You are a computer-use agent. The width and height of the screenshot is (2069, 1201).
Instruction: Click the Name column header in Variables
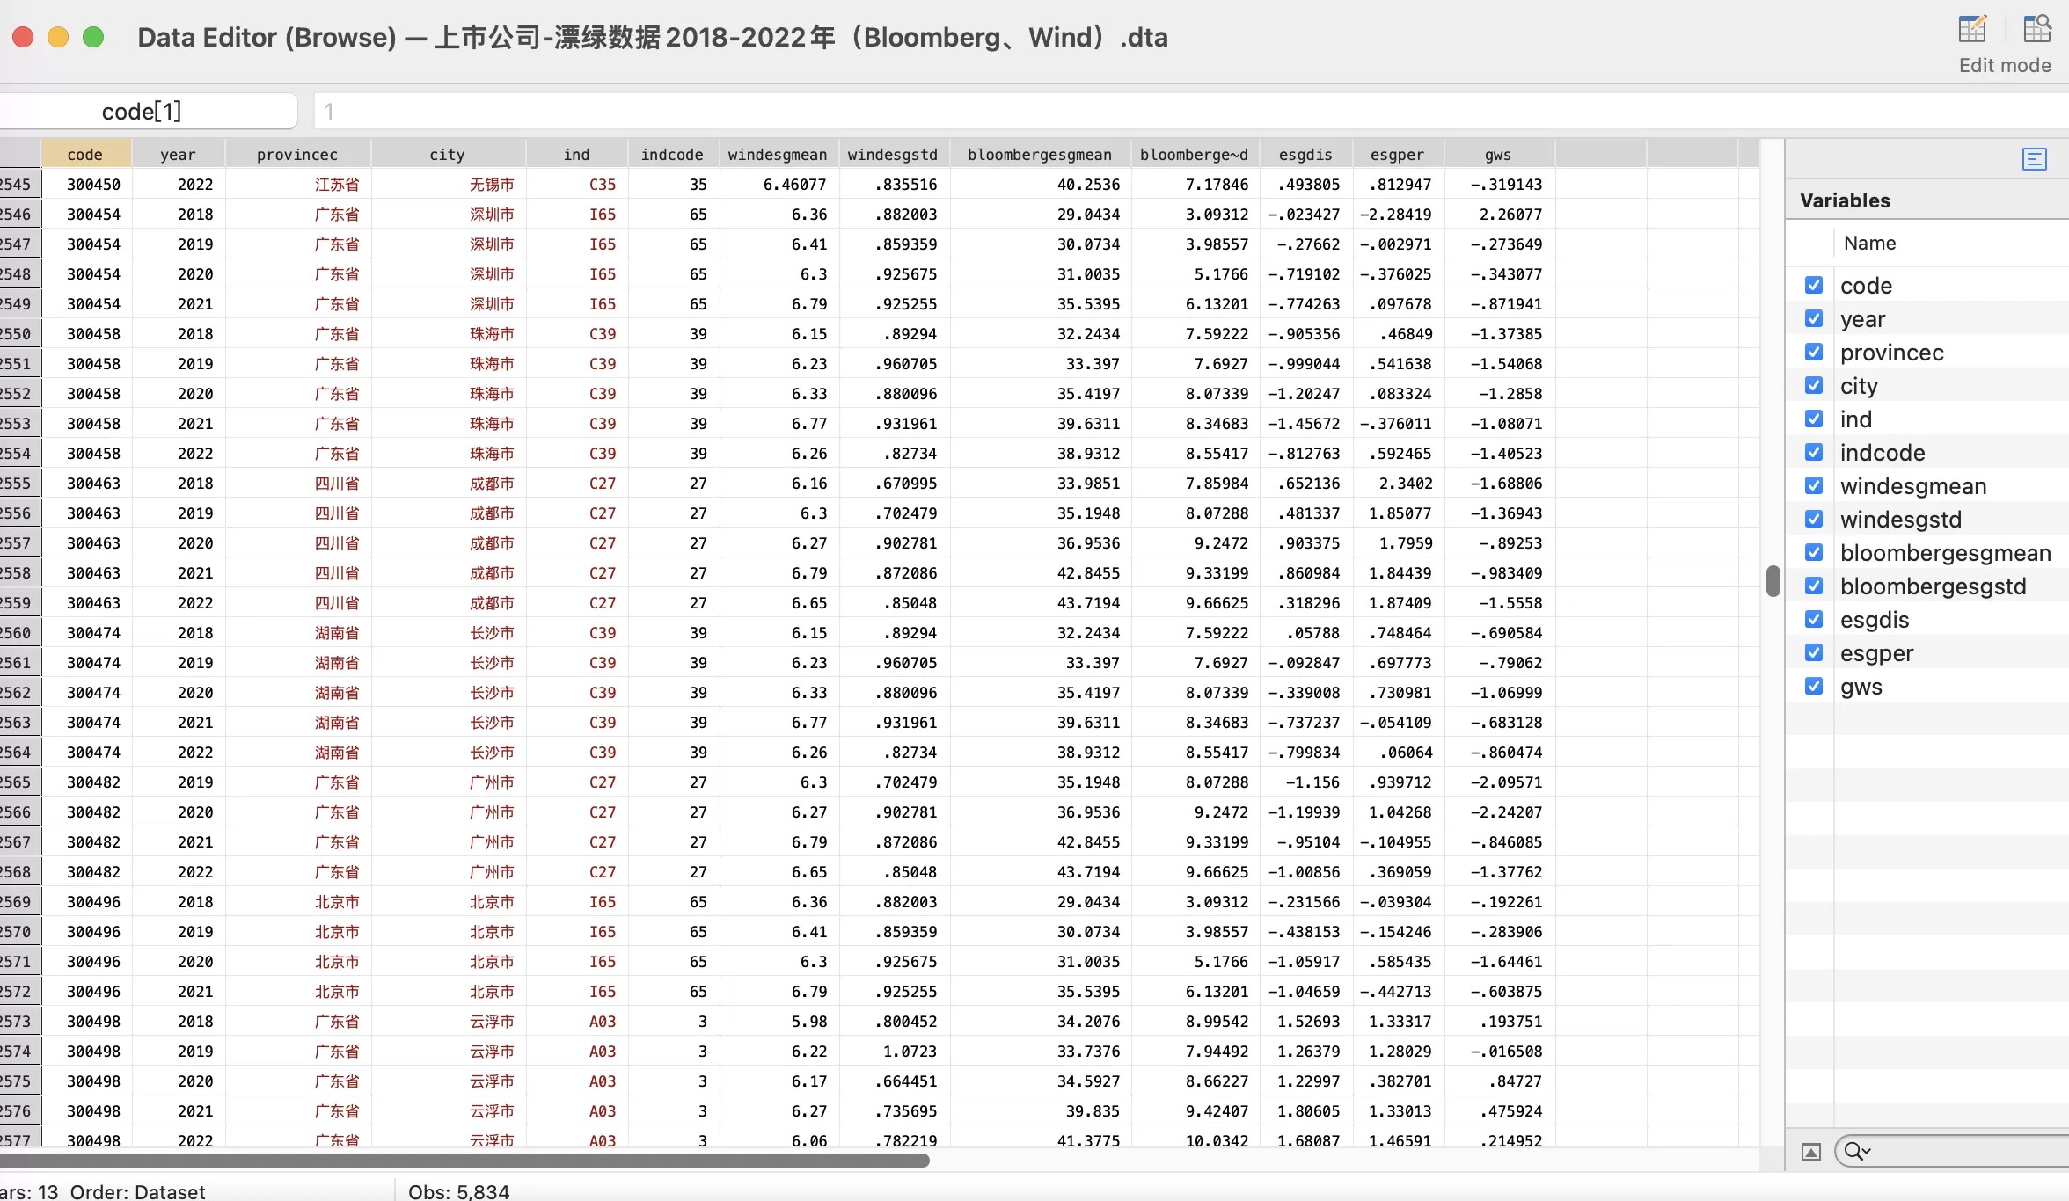1869,244
